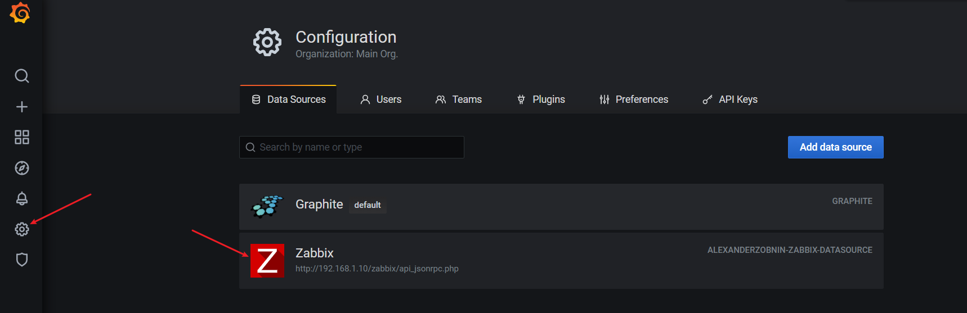
Task: Click the ALEXANDERZOBNIN-ZABBIX-DATASOURCE type label
Action: point(790,250)
